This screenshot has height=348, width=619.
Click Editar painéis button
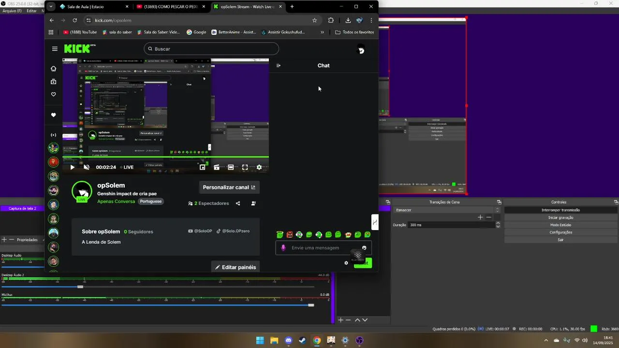236,267
